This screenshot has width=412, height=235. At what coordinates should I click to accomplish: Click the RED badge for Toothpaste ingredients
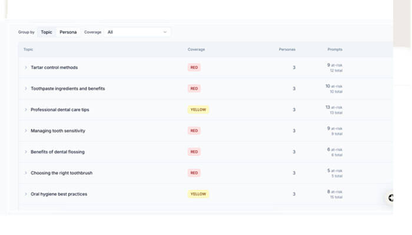tap(194, 89)
